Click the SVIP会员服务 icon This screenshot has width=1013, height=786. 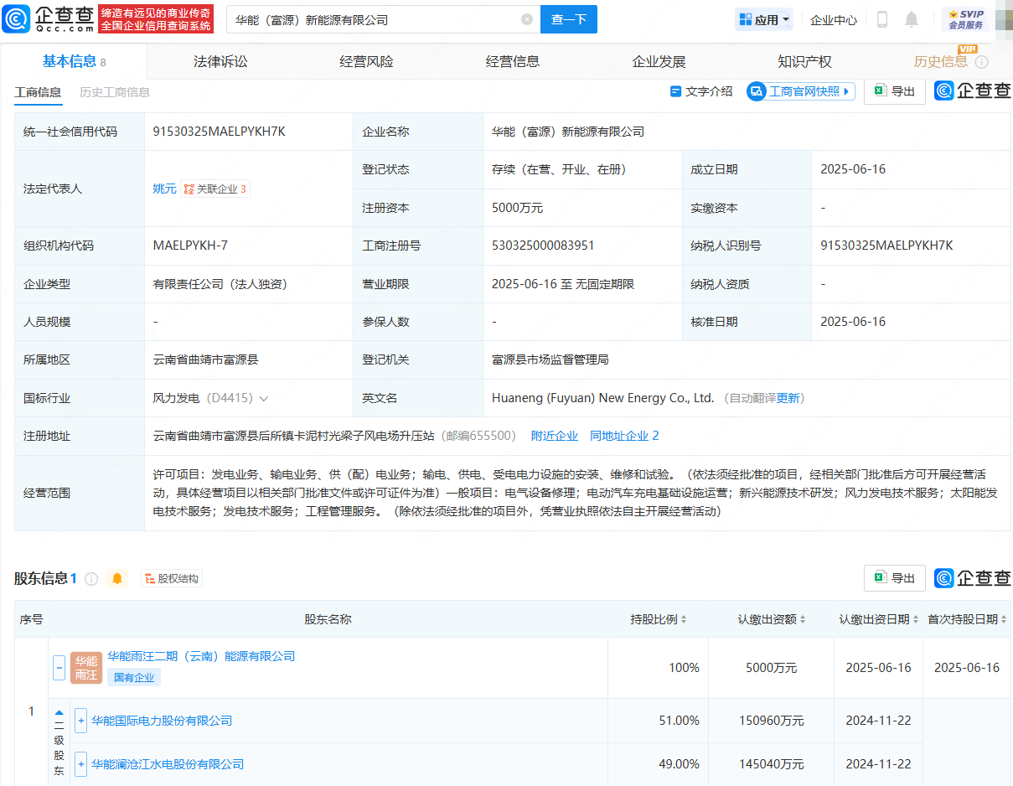(x=964, y=17)
